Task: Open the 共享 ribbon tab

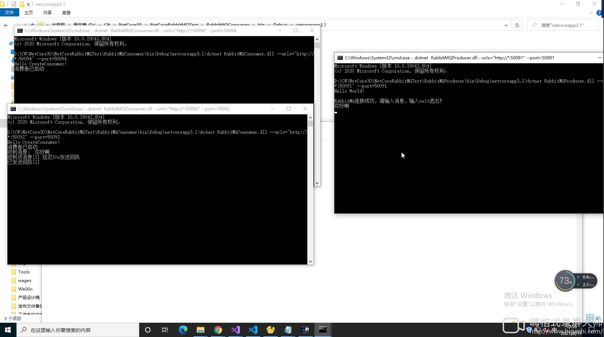Action: point(47,12)
